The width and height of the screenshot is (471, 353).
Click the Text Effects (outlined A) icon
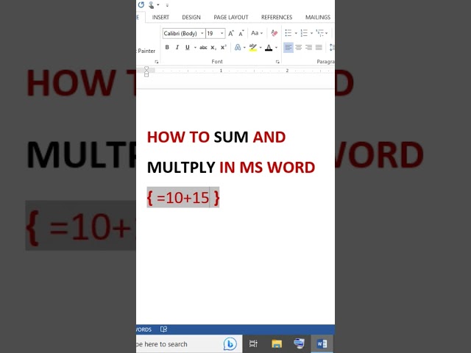click(x=238, y=47)
